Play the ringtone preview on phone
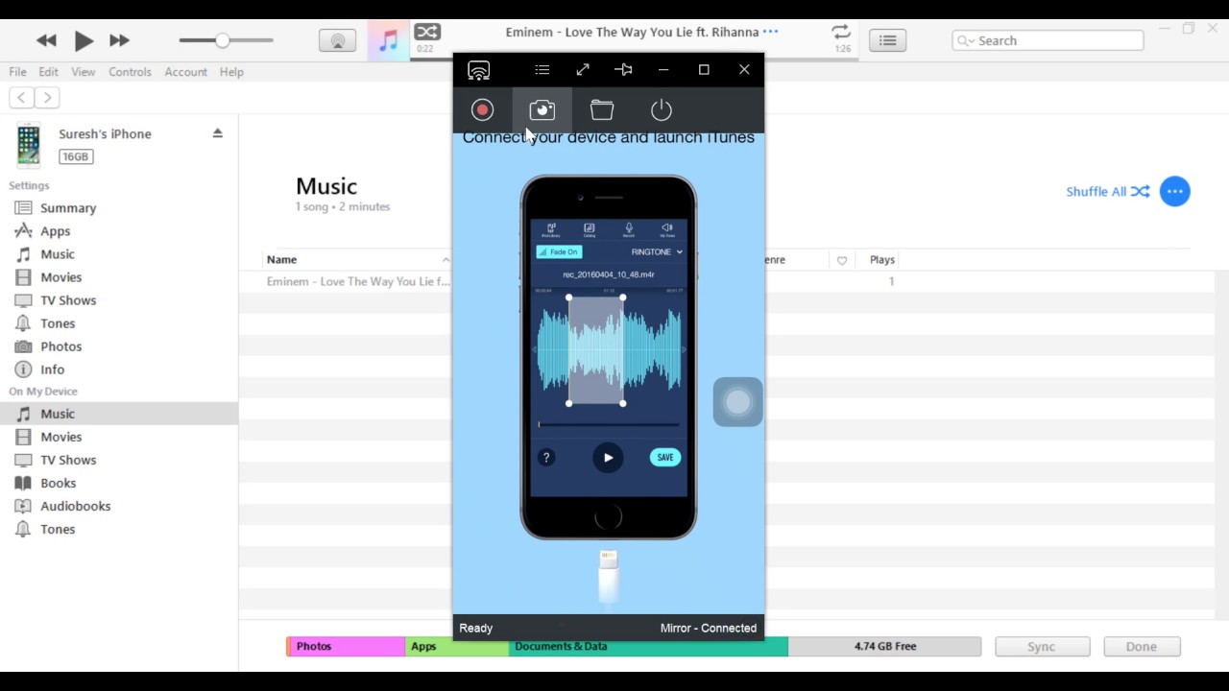This screenshot has width=1229, height=691. tap(608, 458)
